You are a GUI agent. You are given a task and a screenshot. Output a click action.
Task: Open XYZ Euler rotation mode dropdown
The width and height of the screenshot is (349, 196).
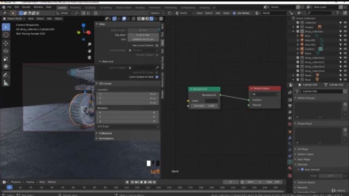(x=128, y=126)
